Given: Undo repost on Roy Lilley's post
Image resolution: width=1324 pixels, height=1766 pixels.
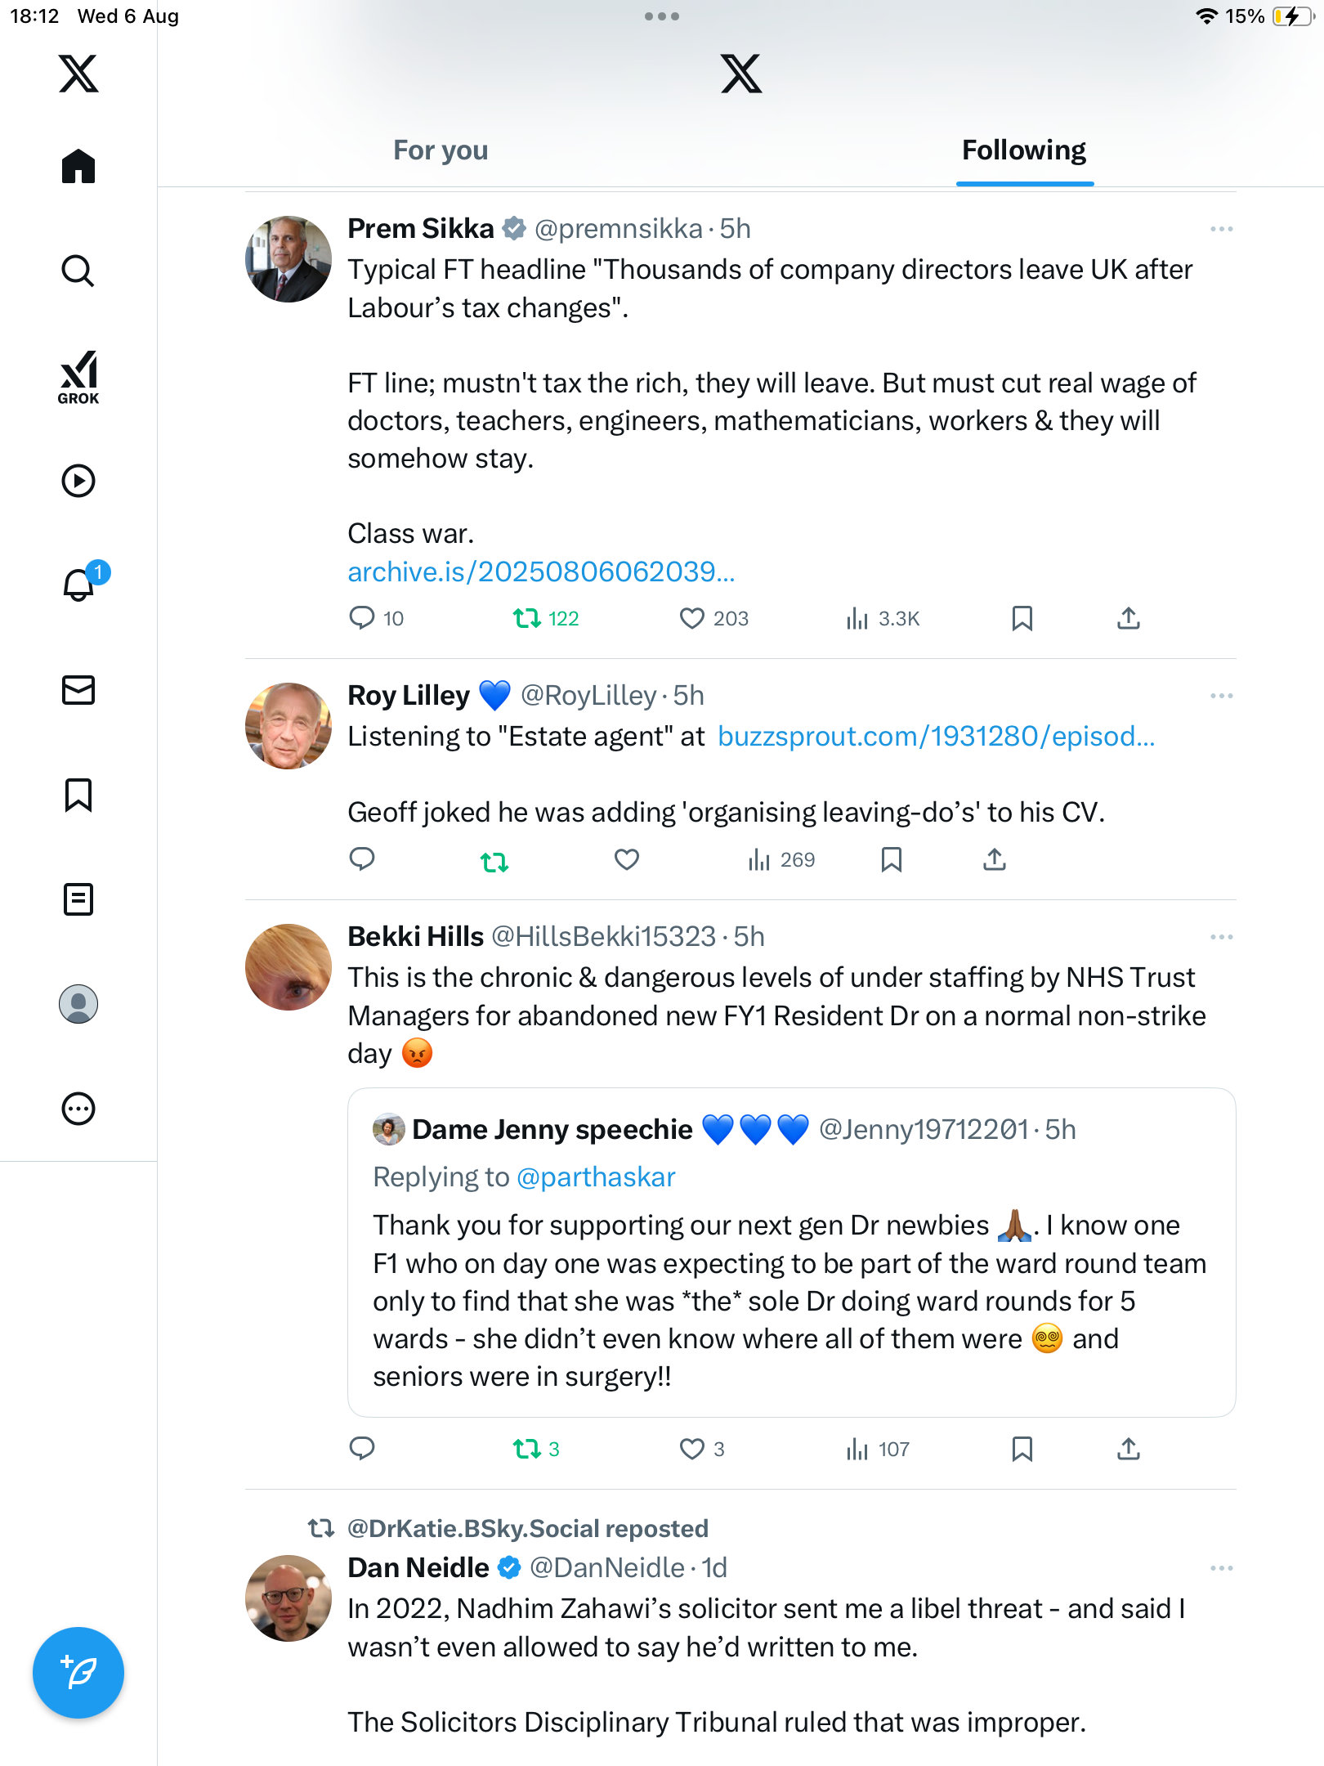Looking at the screenshot, I should [x=494, y=861].
